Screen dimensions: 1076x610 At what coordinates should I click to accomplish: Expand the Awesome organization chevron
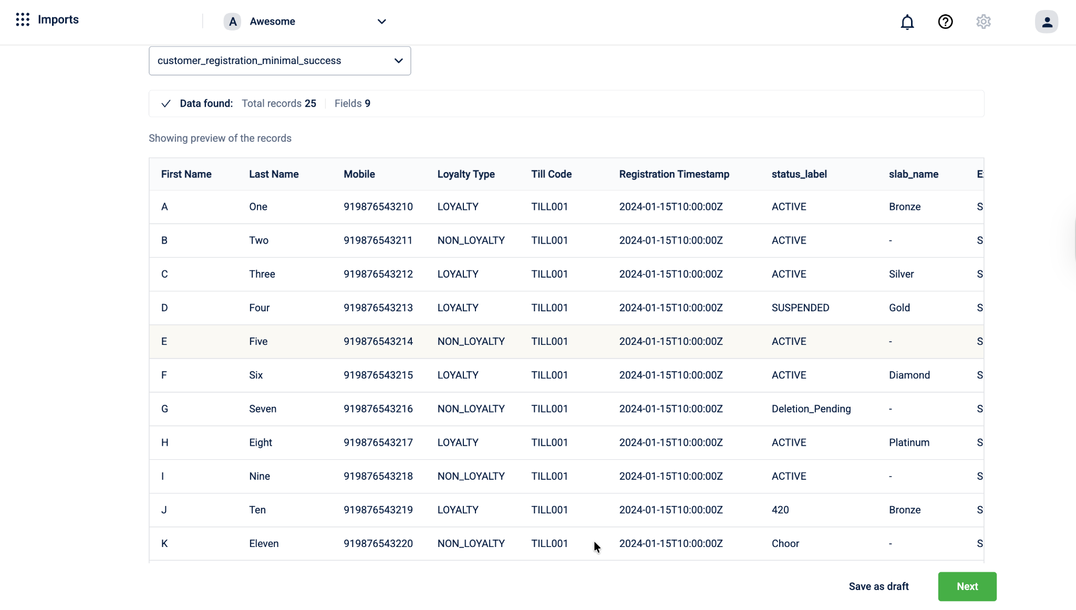point(382,22)
